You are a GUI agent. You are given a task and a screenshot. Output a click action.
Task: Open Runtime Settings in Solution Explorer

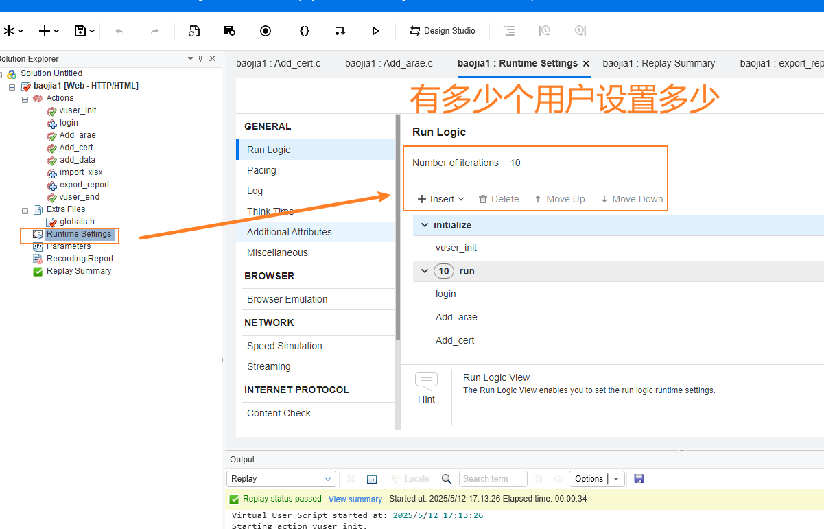[x=79, y=234]
